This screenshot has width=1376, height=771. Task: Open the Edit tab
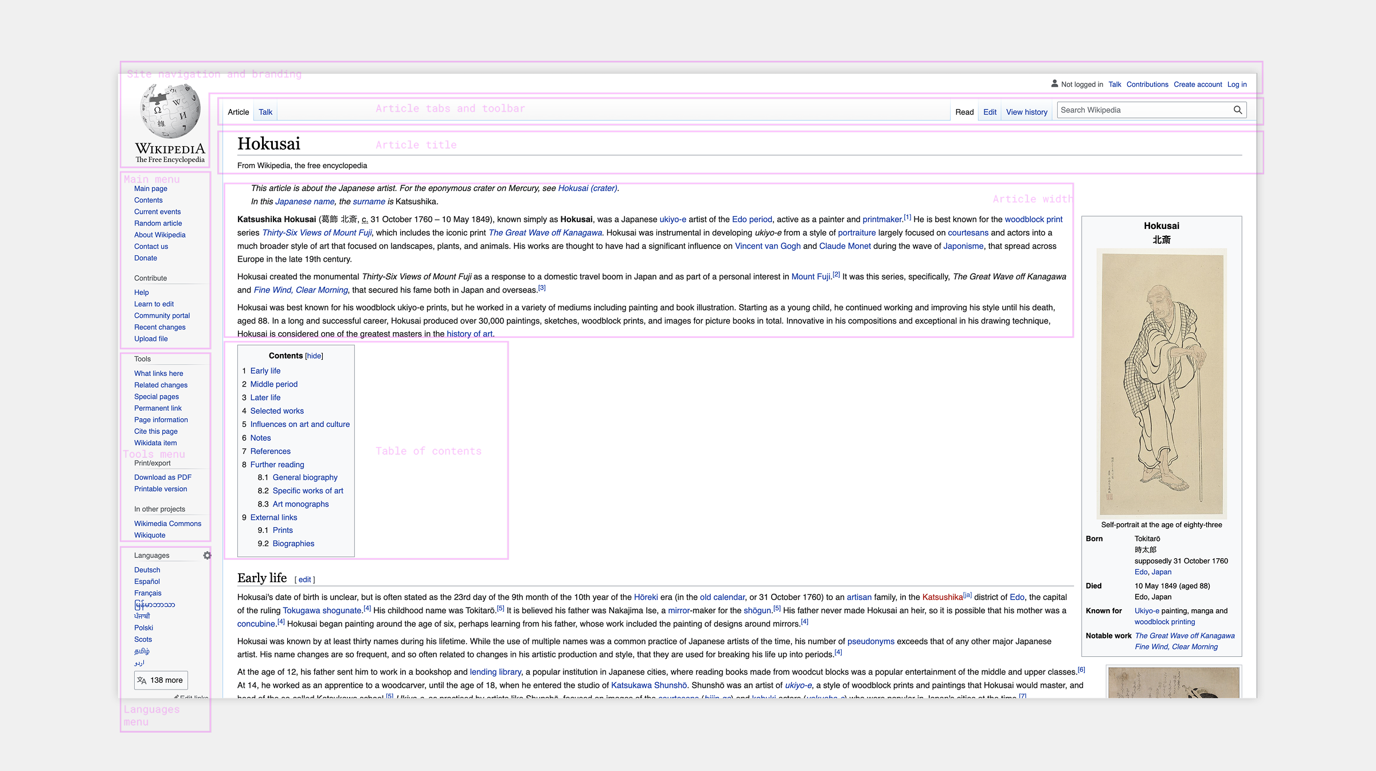tap(990, 112)
